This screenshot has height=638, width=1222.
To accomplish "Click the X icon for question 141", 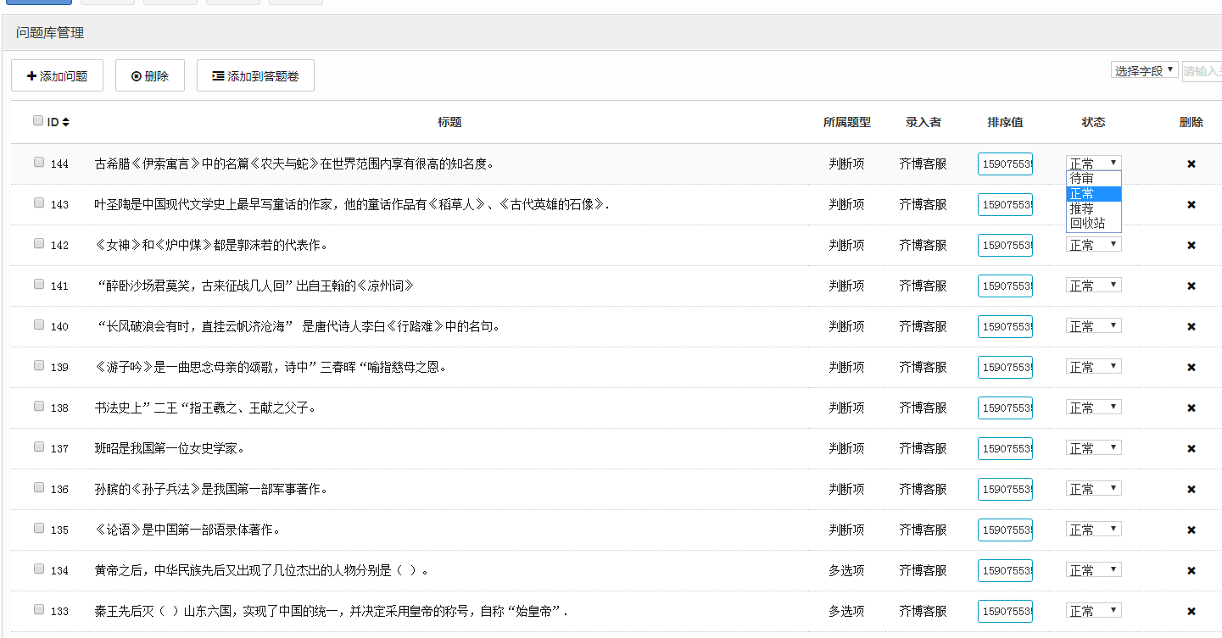I will pyautogui.click(x=1191, y=286).
